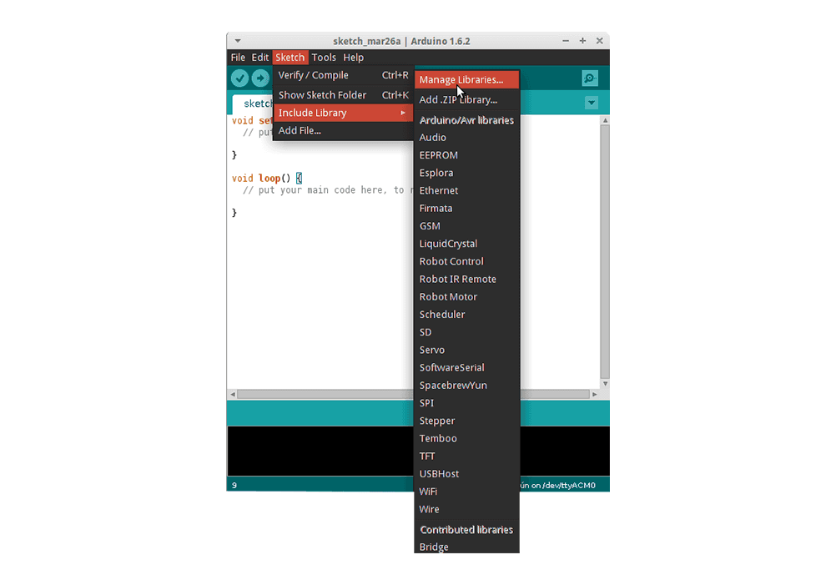Include the LiquidCrystal library
The height and width of the screenshot is (585, 836).
click(x=448, y=243)
